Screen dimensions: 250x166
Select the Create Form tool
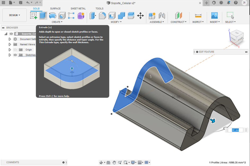coord(81,16)
